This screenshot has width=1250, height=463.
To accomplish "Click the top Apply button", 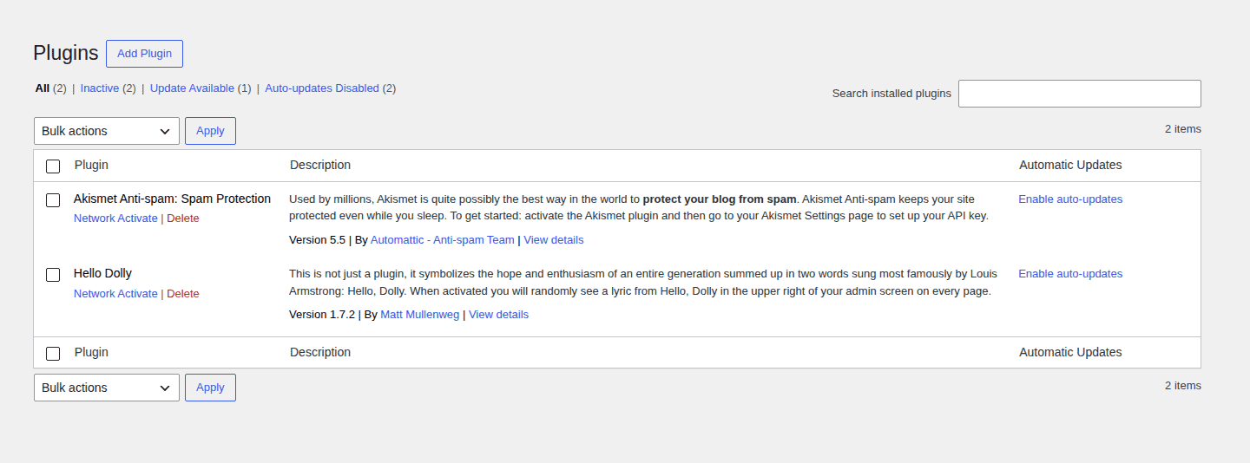I will pyautogui.click(x=210, y=131).
